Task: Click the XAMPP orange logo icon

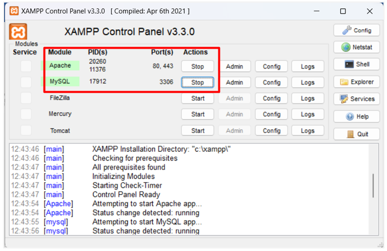Action: pyautogui.click(x=18, y=32)
